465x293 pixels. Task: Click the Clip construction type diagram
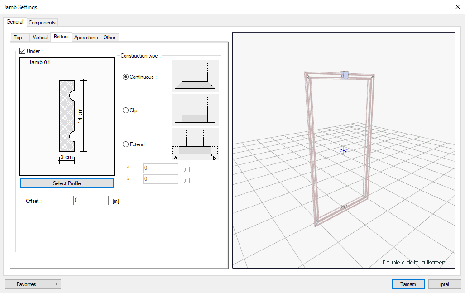point(195,110)
